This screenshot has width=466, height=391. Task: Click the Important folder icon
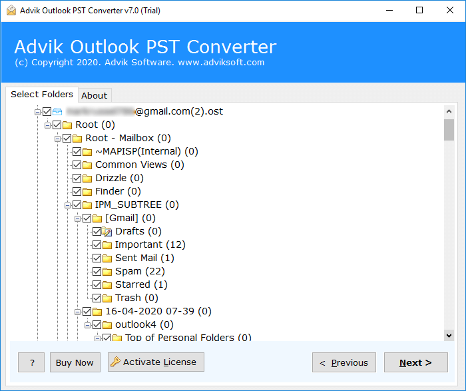point(107,244)
